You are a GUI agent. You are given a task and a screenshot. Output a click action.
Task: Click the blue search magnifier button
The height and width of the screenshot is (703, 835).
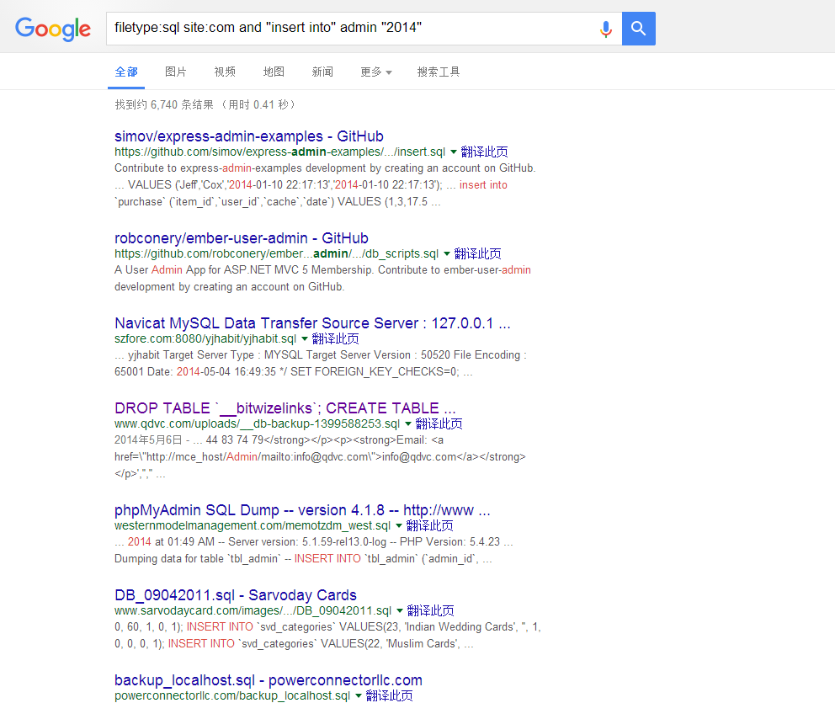click(639, 29)
